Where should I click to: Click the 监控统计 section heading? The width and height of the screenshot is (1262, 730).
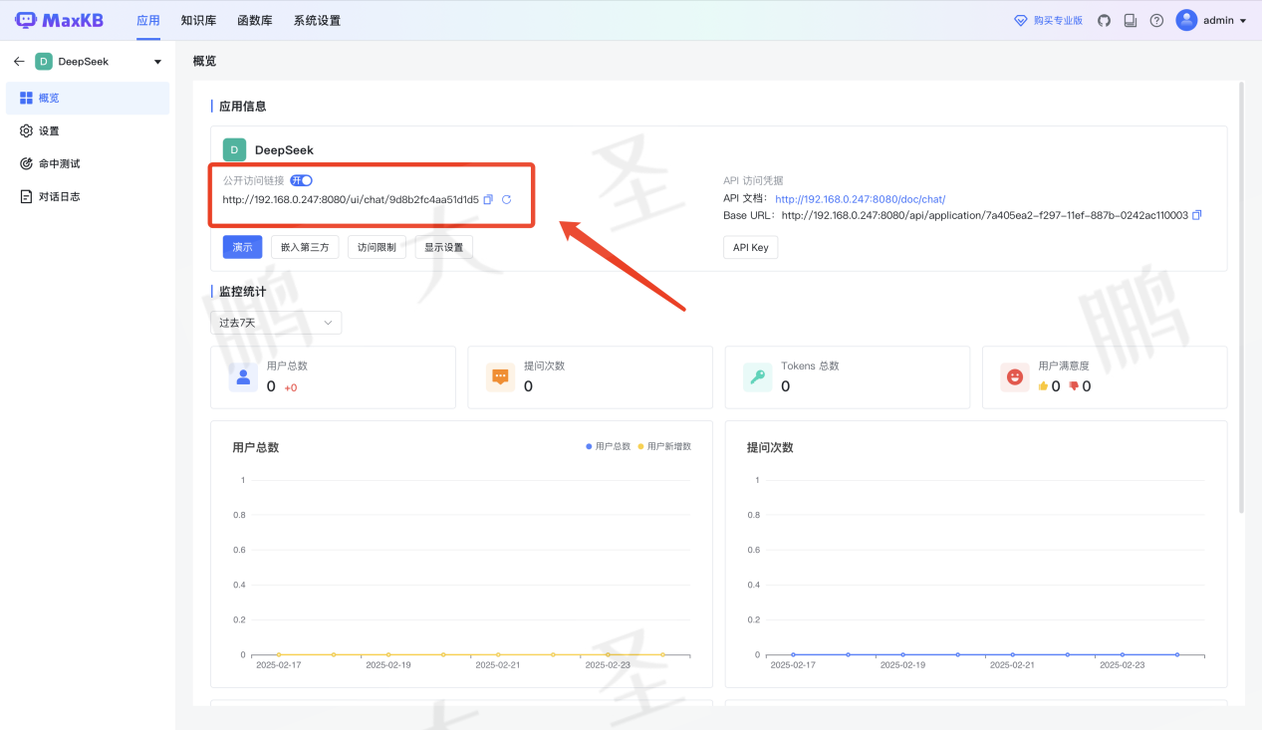pyautogui.click(x=243, y=292)
